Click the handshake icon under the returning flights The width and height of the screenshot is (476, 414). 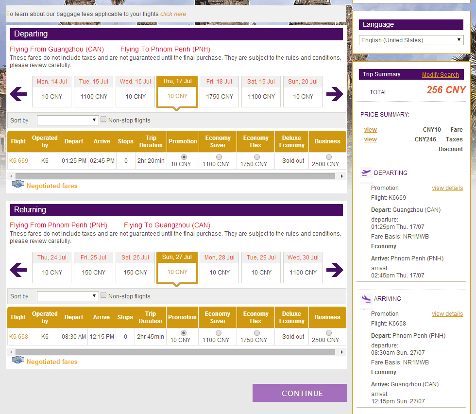(x=18, y=361)
